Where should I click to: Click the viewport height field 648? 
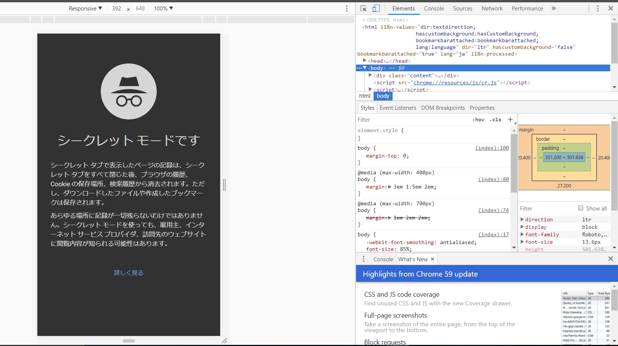point(140,8)
